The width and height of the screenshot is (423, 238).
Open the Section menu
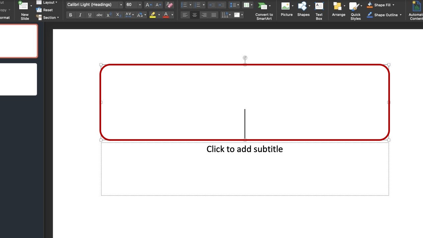click(48, 18)
